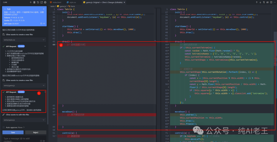The width and height of the screenshot is (277, 142).
Task: Click control(e) in right pane
Action: coord(182,133)
